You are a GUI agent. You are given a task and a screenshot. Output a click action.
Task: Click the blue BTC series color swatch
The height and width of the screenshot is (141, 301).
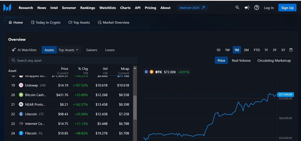click(x=146, y=72)
